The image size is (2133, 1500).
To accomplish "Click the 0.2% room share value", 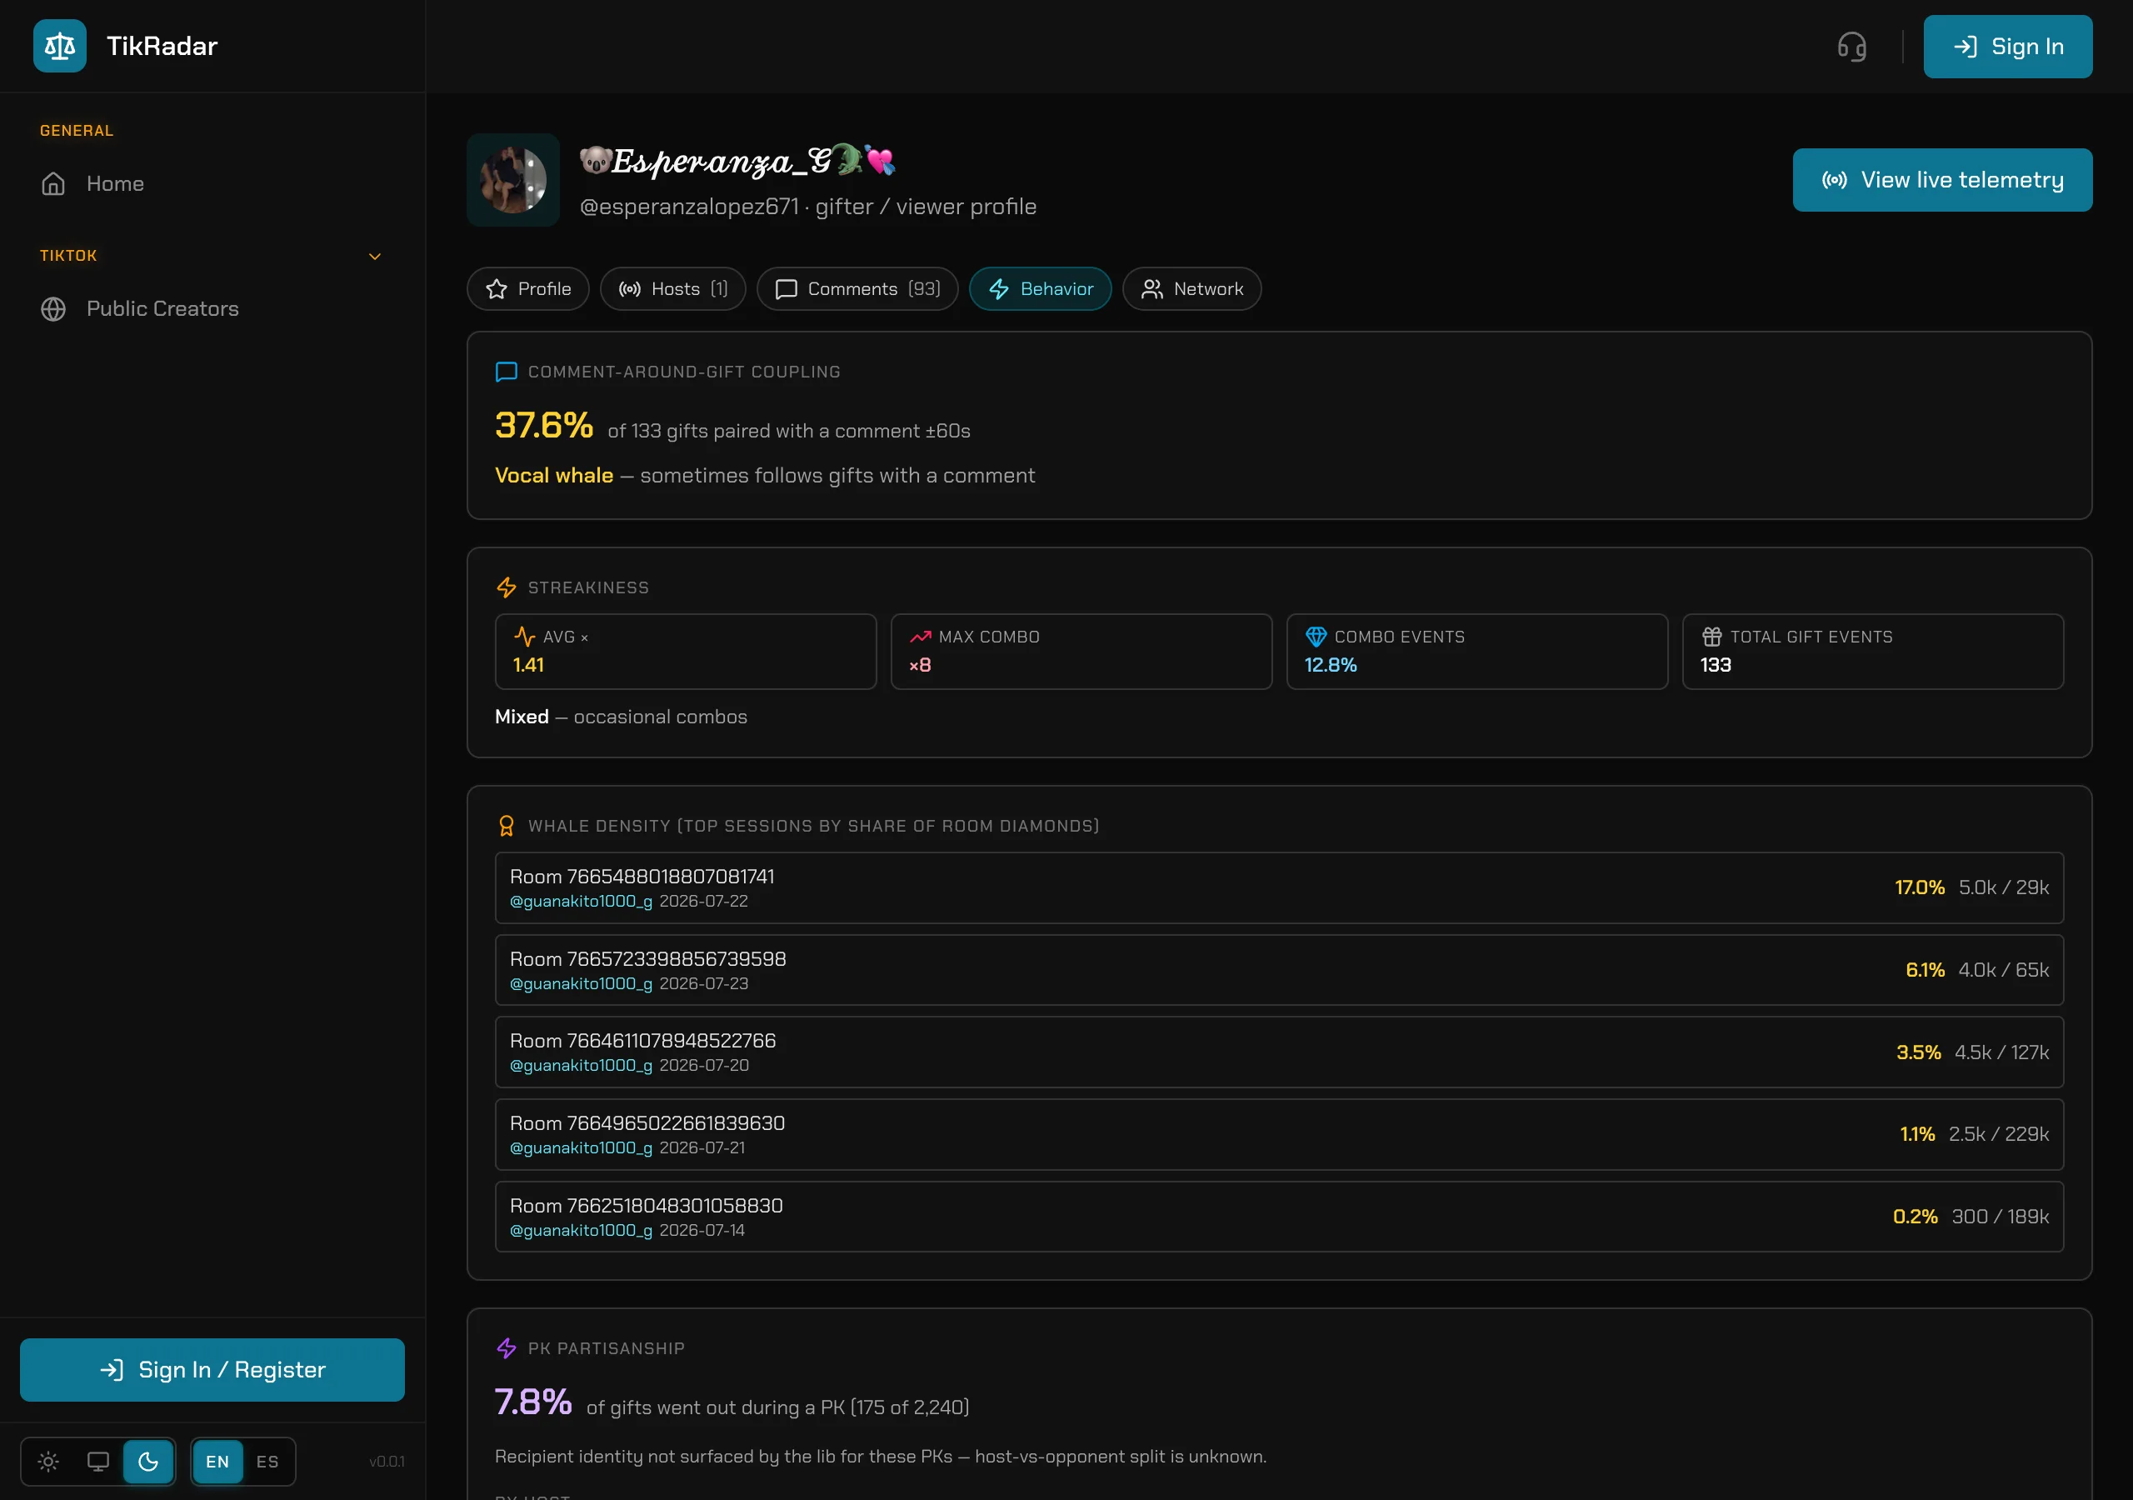I will click(x=1916, y=1217).
